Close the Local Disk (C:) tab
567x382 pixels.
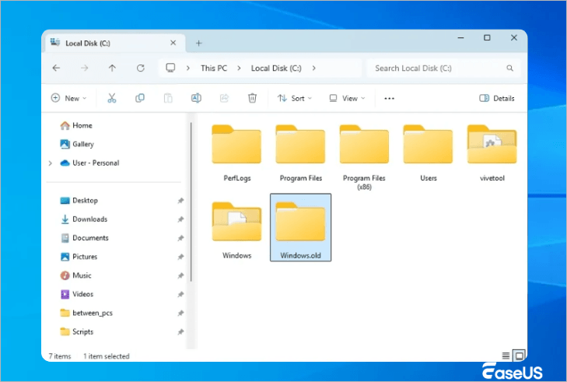173,43
